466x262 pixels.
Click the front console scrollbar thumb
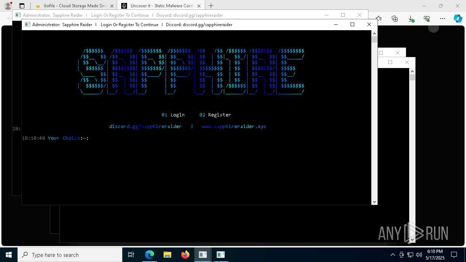point(374,39)
